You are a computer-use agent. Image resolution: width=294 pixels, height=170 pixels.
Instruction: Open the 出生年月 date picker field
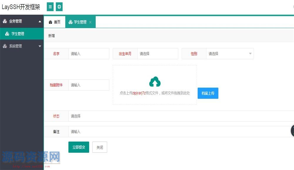click(x=158, y=54)
